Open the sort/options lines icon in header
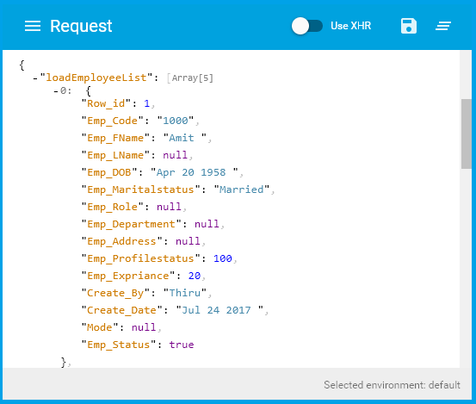Screen dimensions: 476x404 point(443,26)
